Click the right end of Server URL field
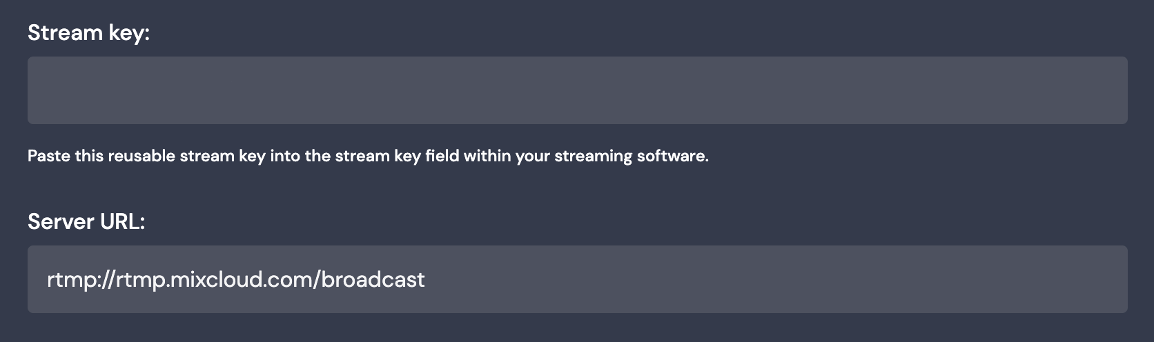1154x342 pixels. pyautogui.click(x=1104, y=279)
